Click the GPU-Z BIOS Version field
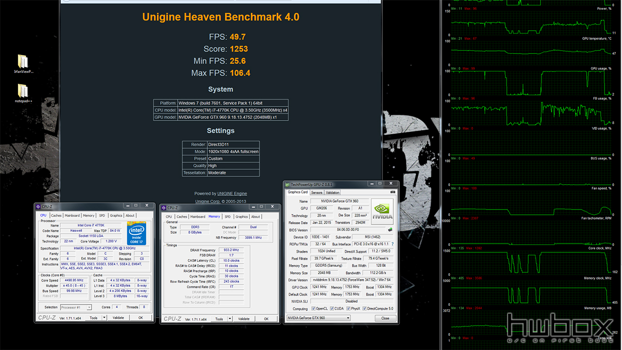Viewport: 622px width, 350px height. click(x=347, y=230)
